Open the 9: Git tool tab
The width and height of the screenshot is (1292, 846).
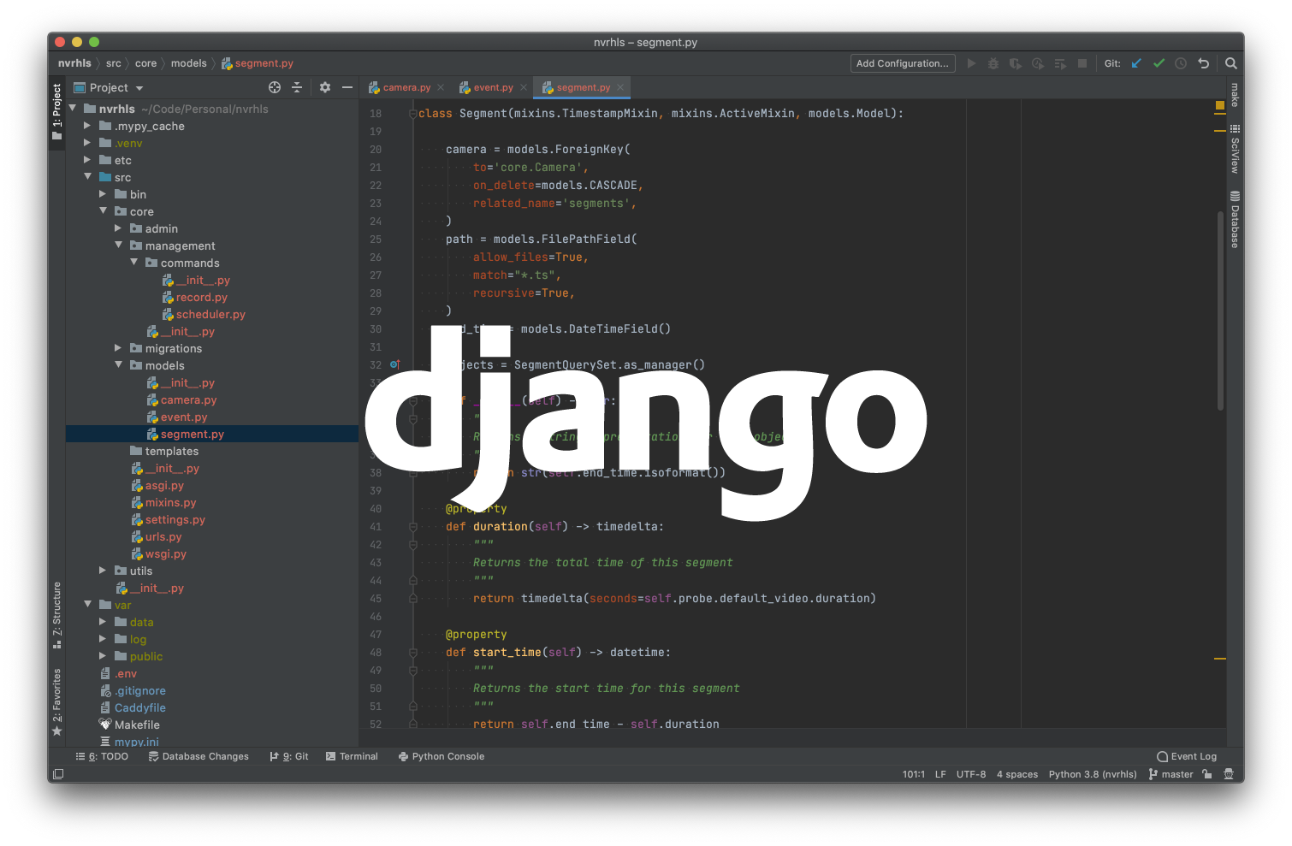click(289, 756)
